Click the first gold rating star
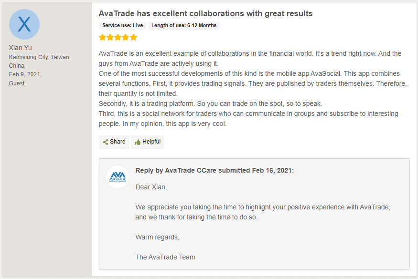The image size is (418, 279). point(102,37)
